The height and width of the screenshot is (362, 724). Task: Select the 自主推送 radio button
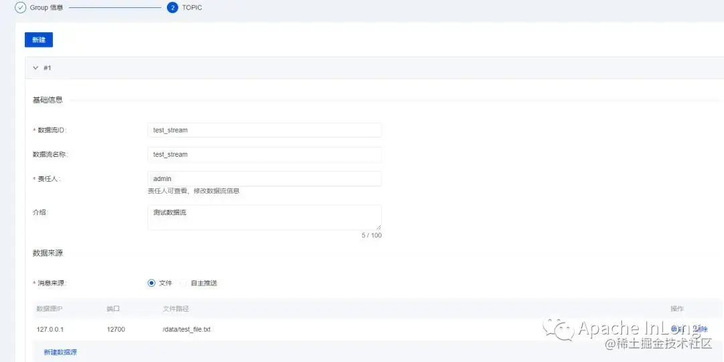click(183, 283)
